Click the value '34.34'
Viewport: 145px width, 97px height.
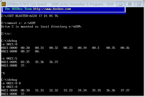tap(82, 90)
